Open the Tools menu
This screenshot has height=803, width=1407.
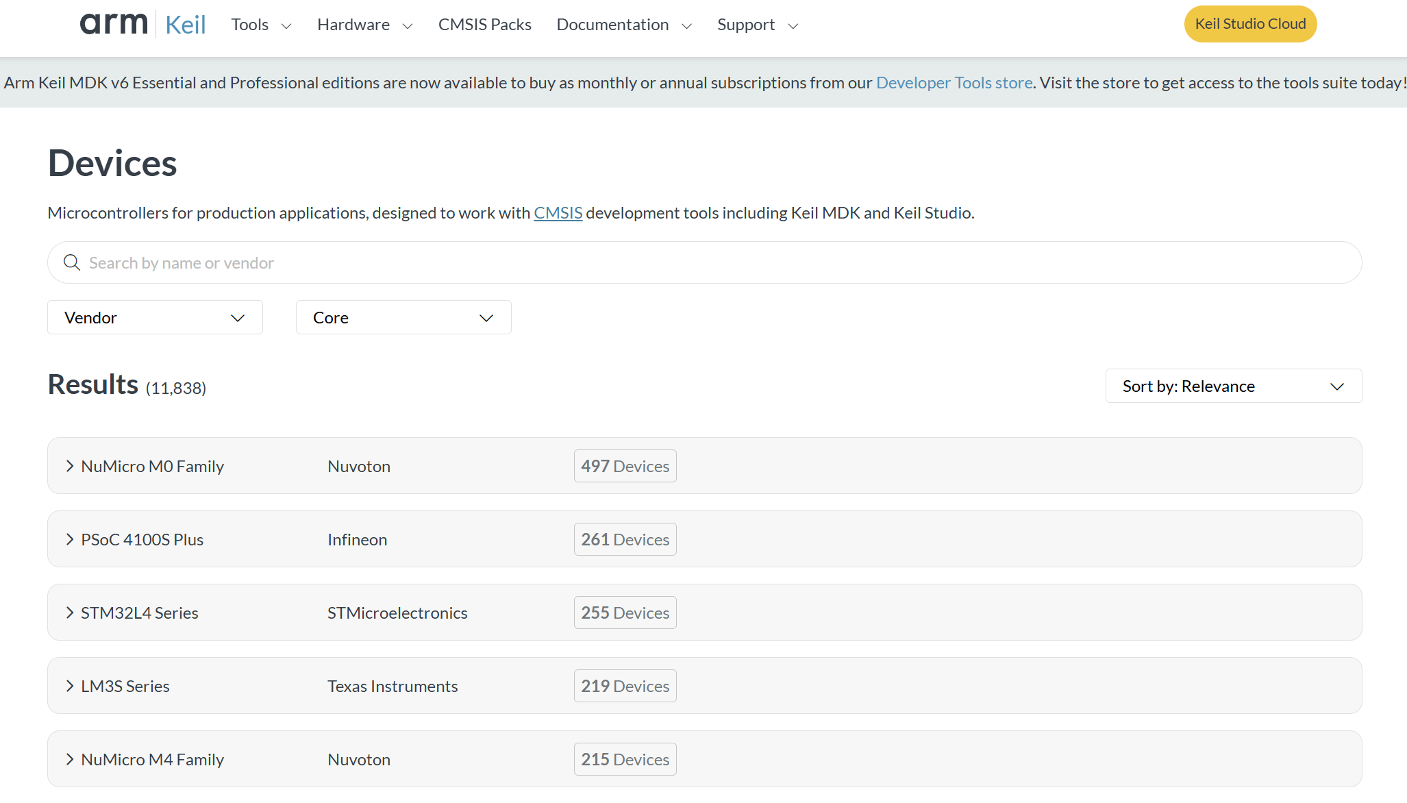click(x=261, y=25)
